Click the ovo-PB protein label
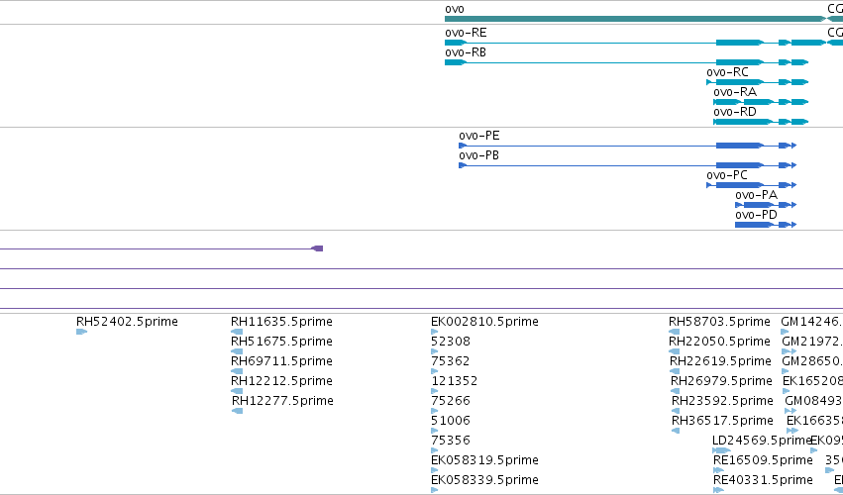843x495 pixels. tap(478, 155)
